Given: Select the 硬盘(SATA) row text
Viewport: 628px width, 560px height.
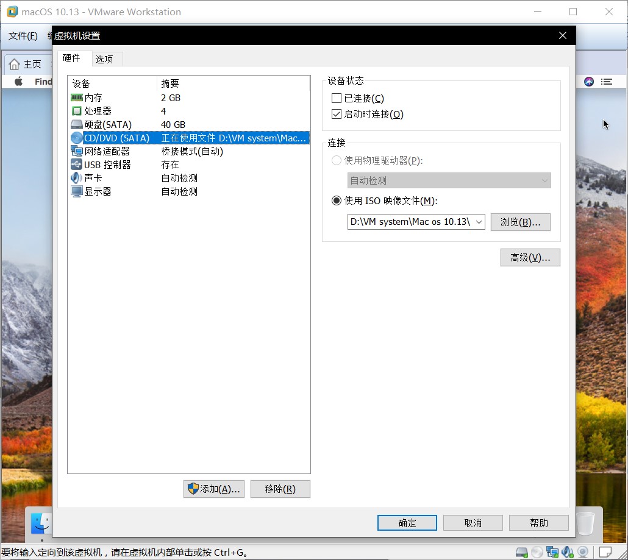Looking at the screenshot, I should pyautogui.click(x=108, y=124).
